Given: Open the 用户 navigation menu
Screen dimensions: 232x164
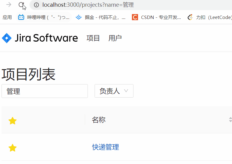Looking at the screenshot, I should 115,38.
